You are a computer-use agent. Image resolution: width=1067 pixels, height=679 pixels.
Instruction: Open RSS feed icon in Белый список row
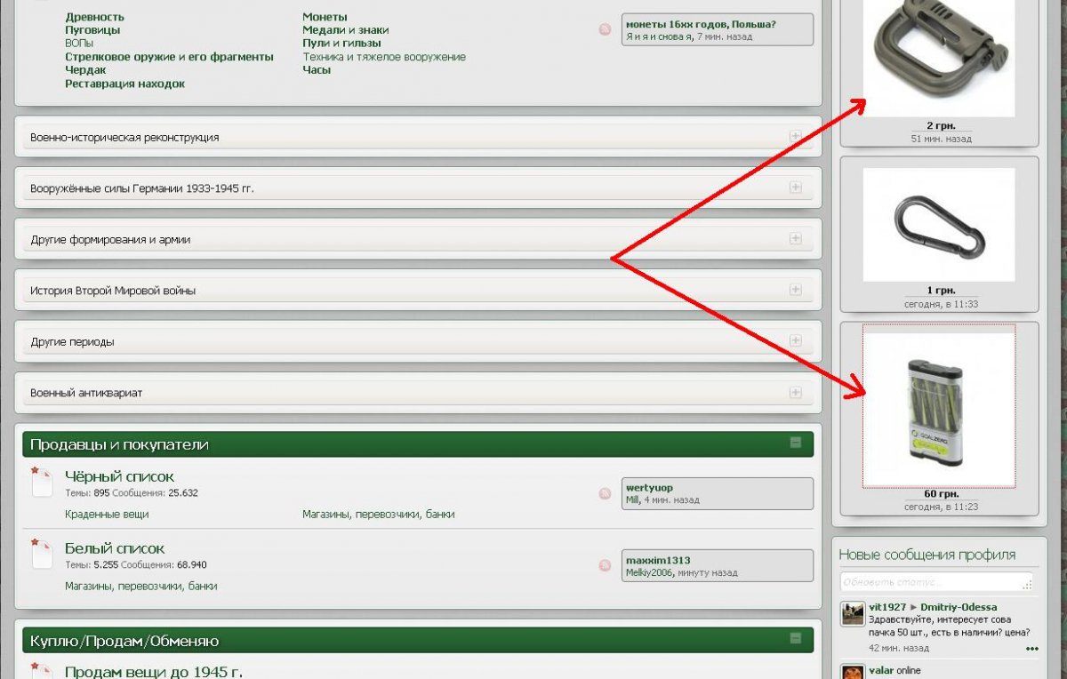(x=605, y=565)
